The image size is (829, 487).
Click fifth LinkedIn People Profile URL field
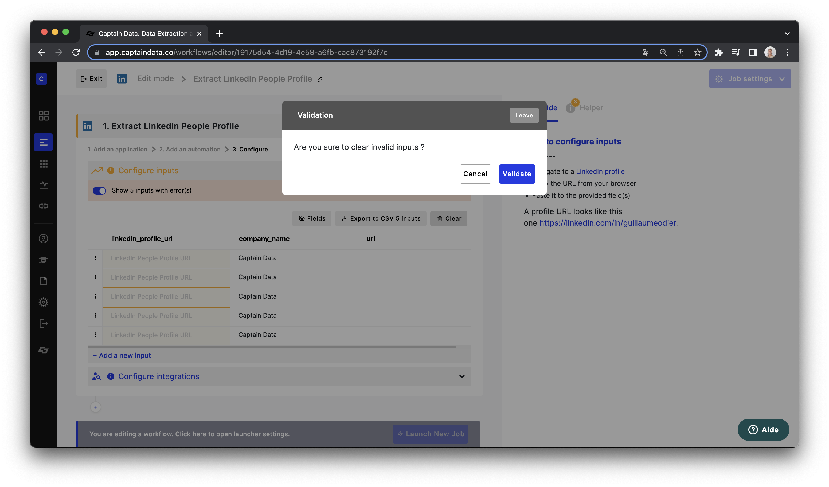(166, 335)
